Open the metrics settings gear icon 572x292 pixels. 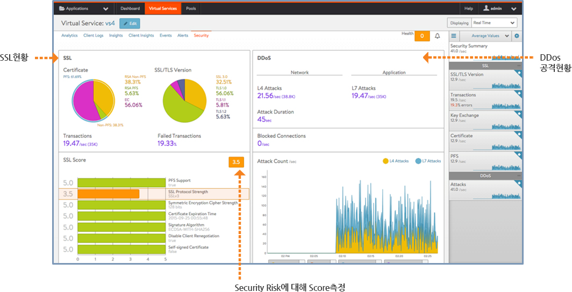(x=517, y=36)
